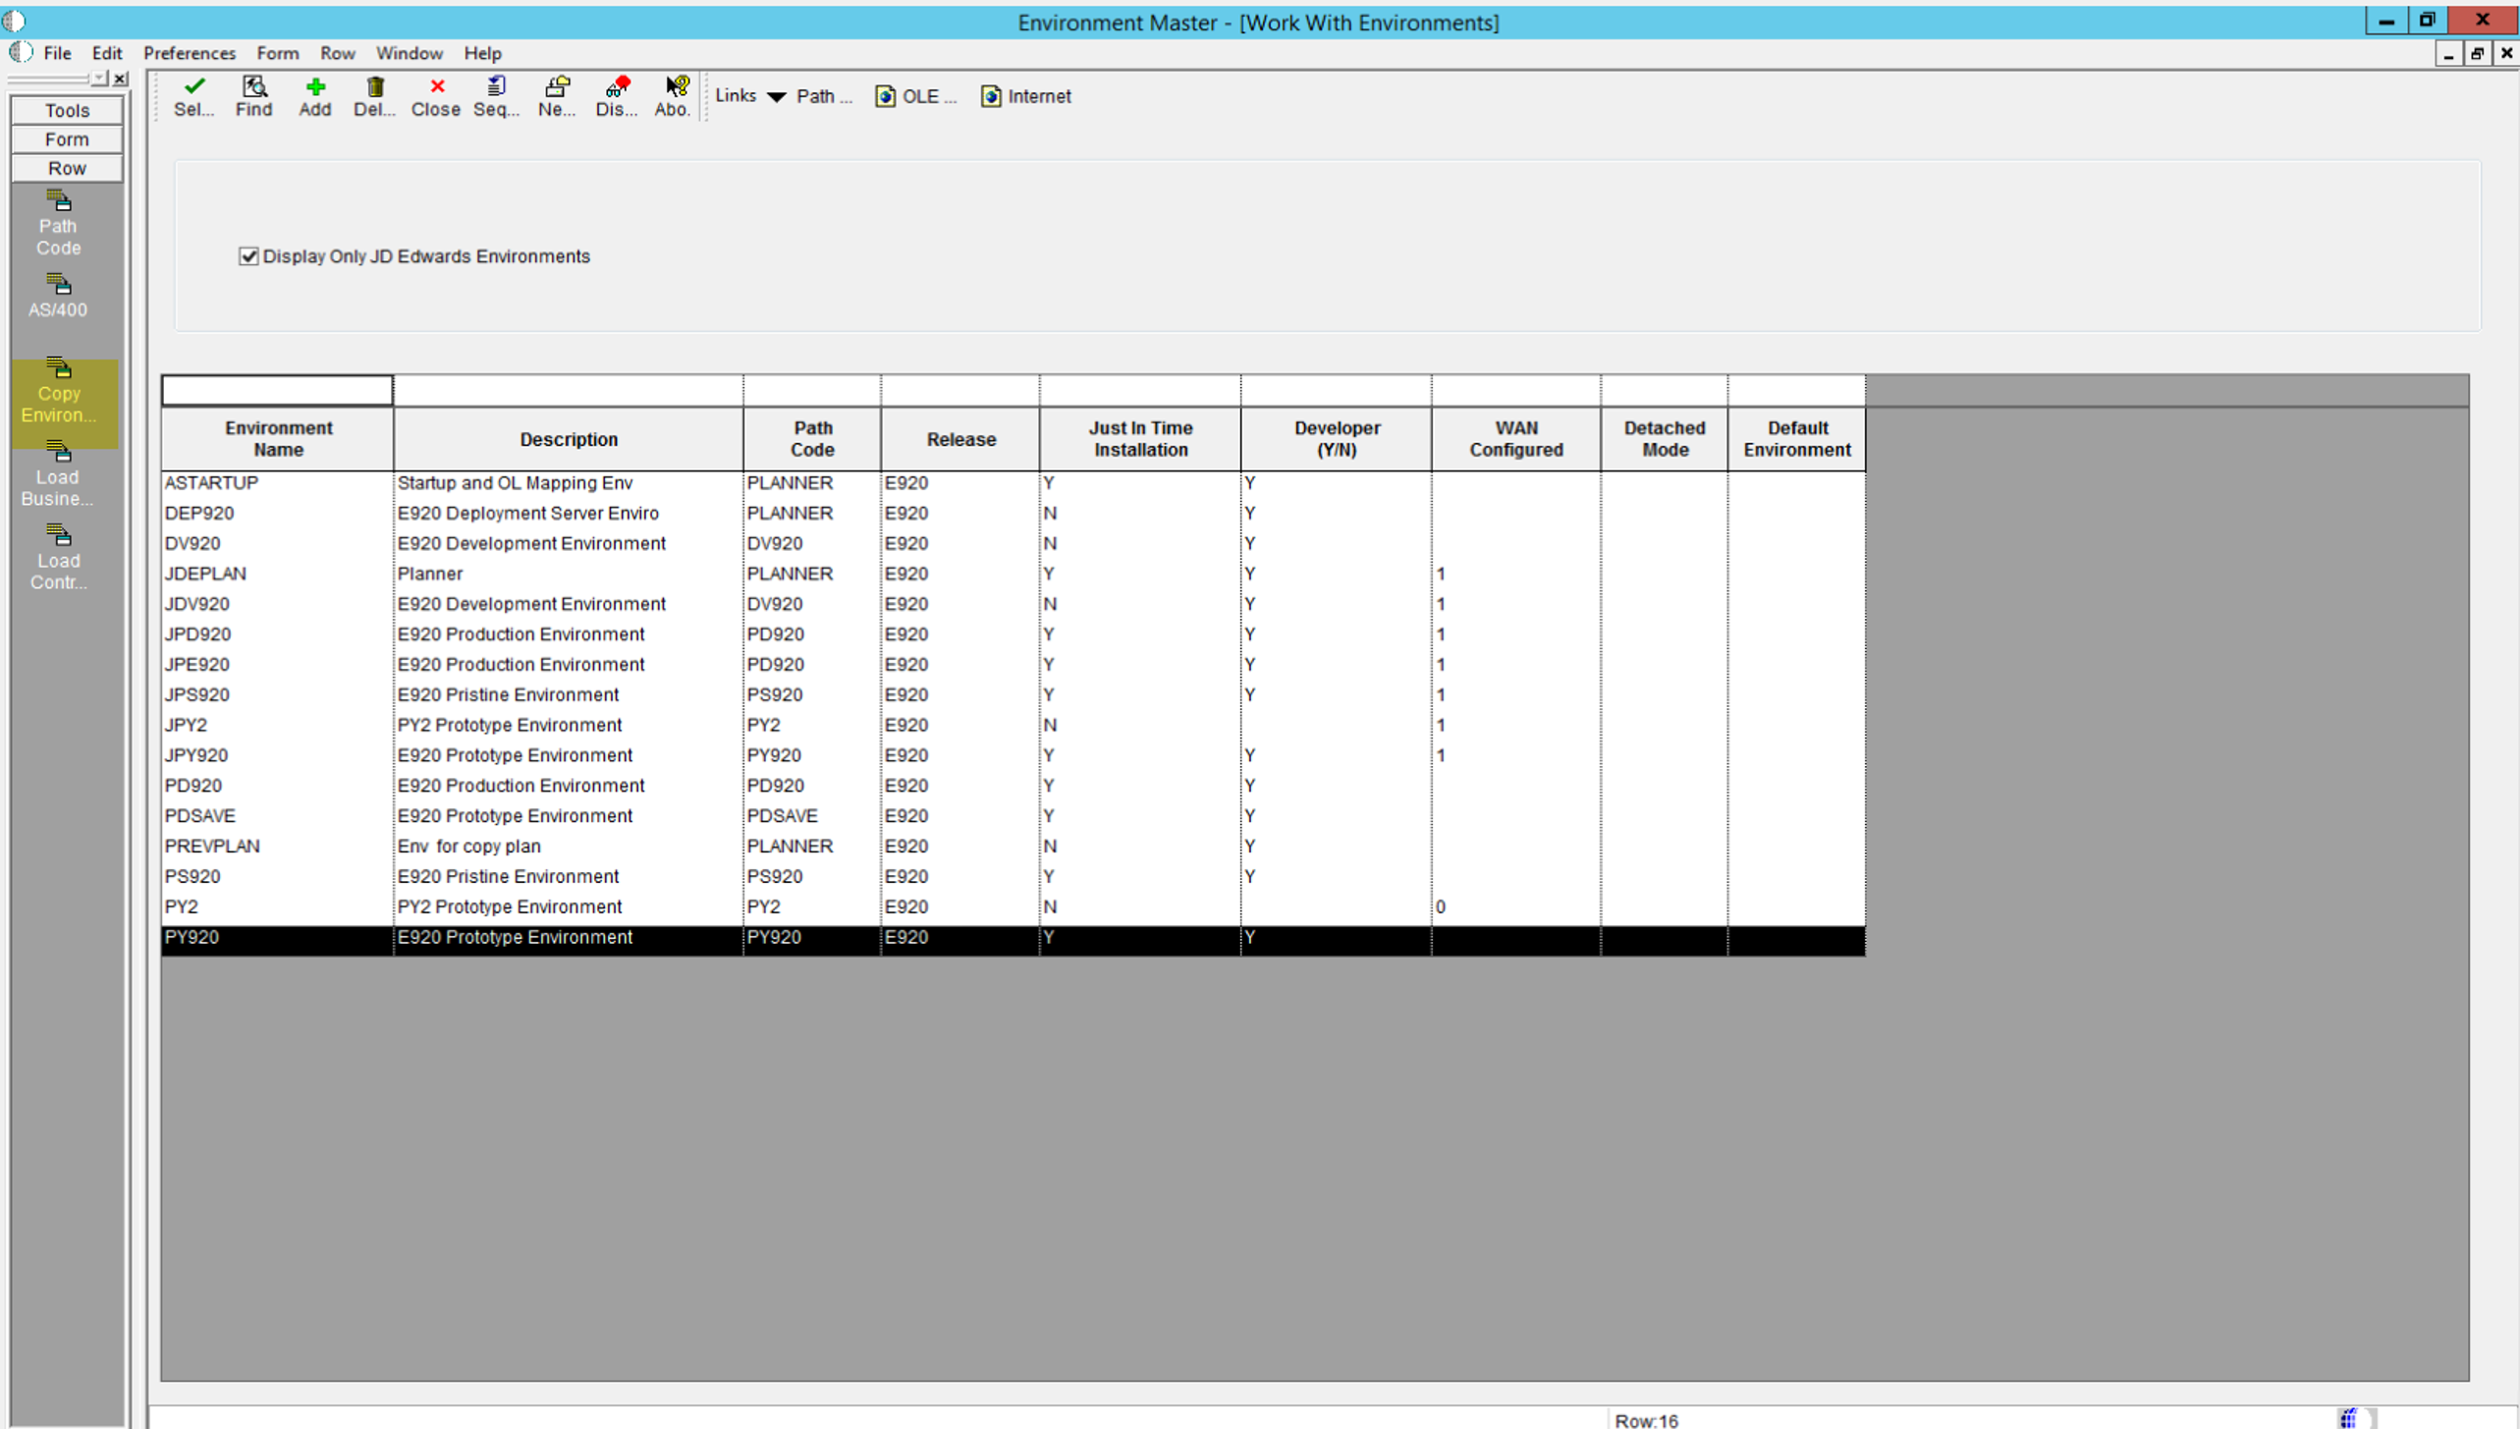Open the Edit menu
The image size is (2520, 1429).
tap(107, 53)
